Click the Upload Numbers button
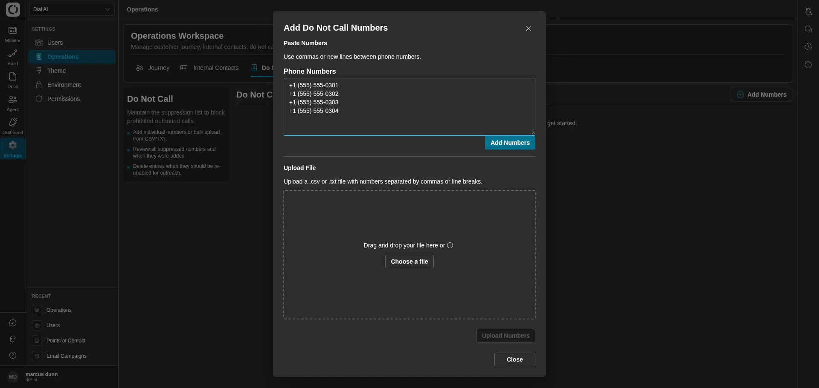The height and width of the screenshot is (388, 819). coord(506,336)
